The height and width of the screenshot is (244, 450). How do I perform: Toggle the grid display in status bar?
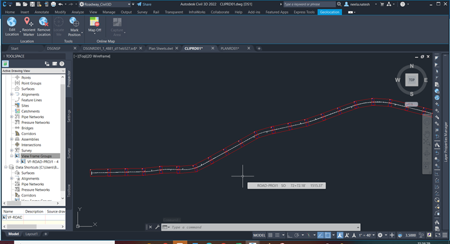click(270, 235)
